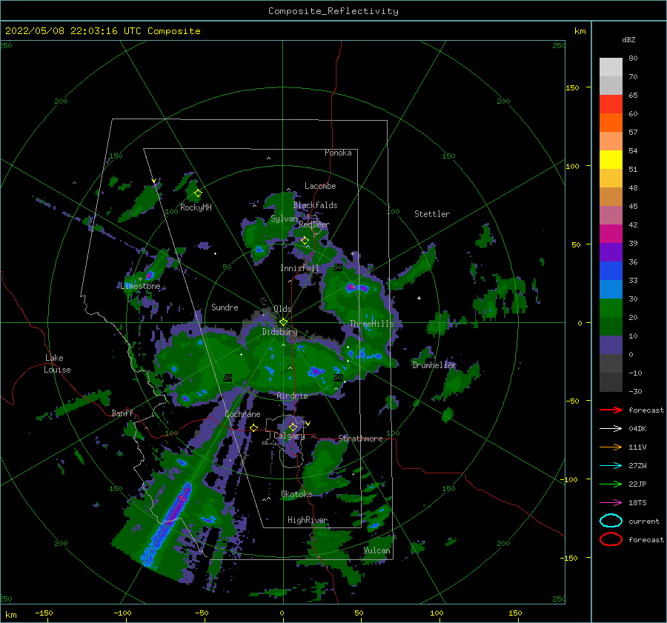Pick the magenta 42-39 dBZ color swatch
Screen dimensions: 667x623
[x=611, y=234]
